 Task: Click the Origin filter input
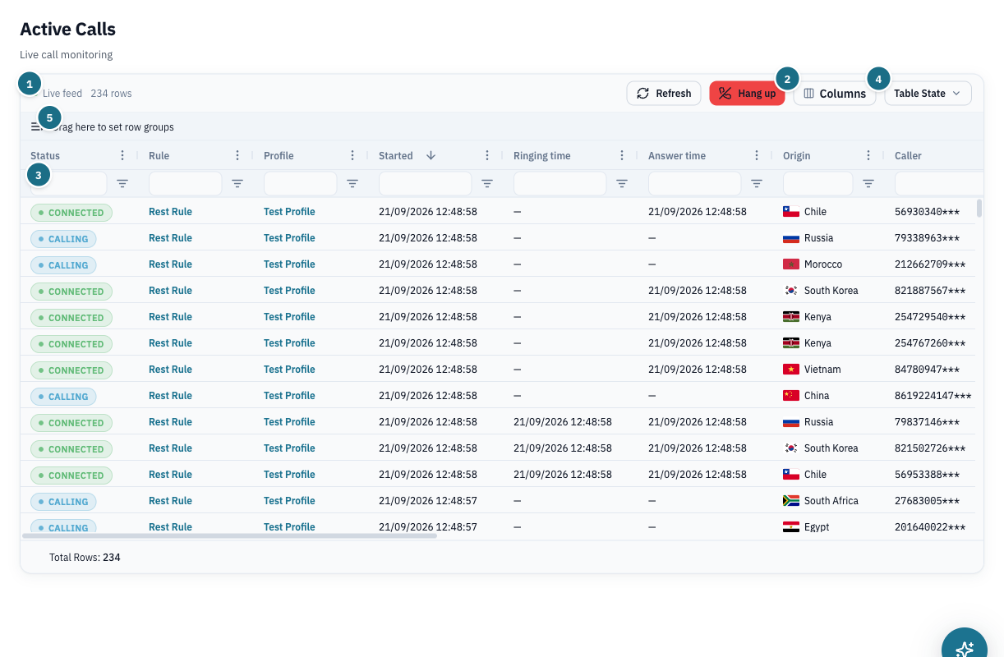click(818, 183)
